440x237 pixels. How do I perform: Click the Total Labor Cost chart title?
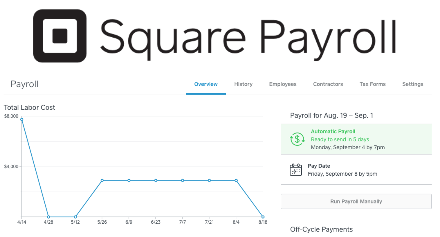tap(29, 107)
